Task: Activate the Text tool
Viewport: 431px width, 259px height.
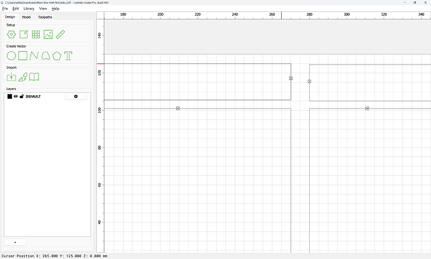Action: (x=68, y=56)
